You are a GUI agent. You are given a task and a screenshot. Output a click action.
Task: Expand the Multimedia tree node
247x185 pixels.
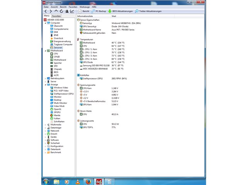click(x=46, y=124)
